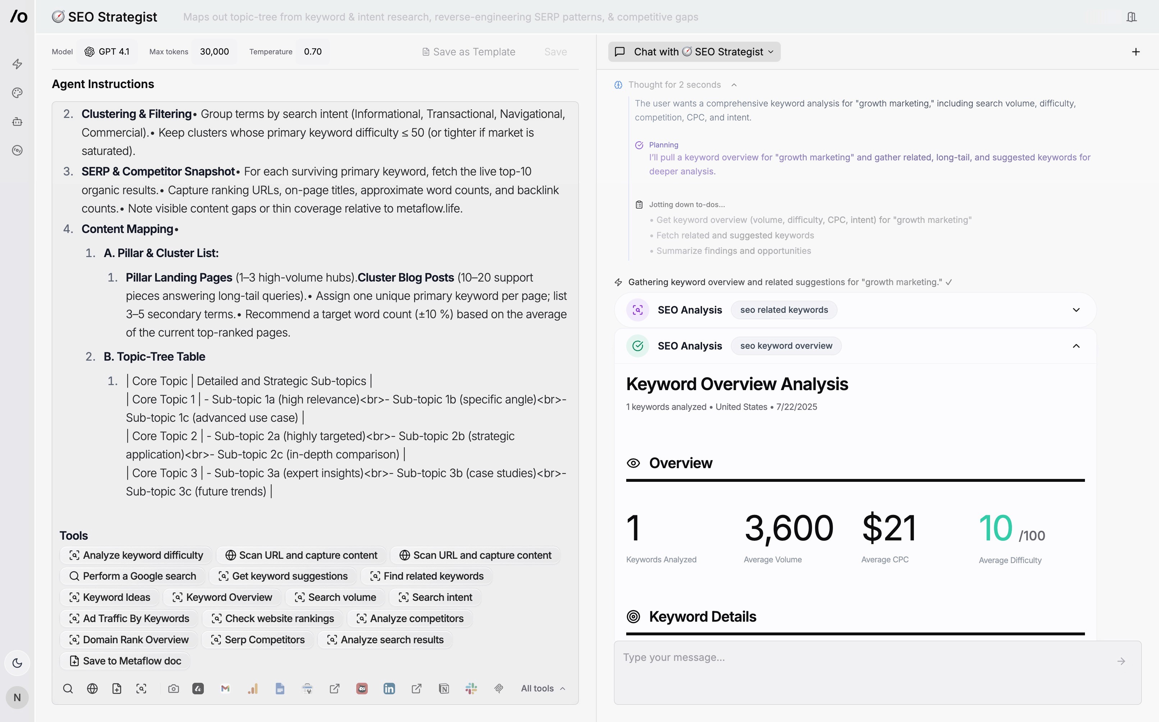Click the Notion tool icon

point(444,688)
